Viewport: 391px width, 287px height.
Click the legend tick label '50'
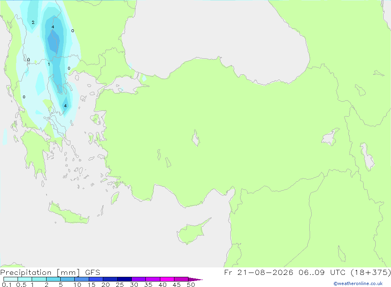point(191,285)
